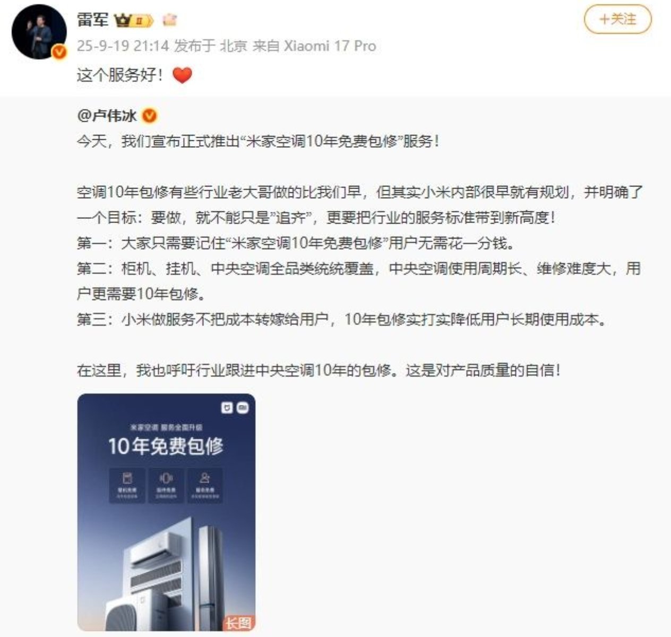Screen dimensions: 671x637
Task: Click the pink badge beside the crown
Action: click(170, 21)
